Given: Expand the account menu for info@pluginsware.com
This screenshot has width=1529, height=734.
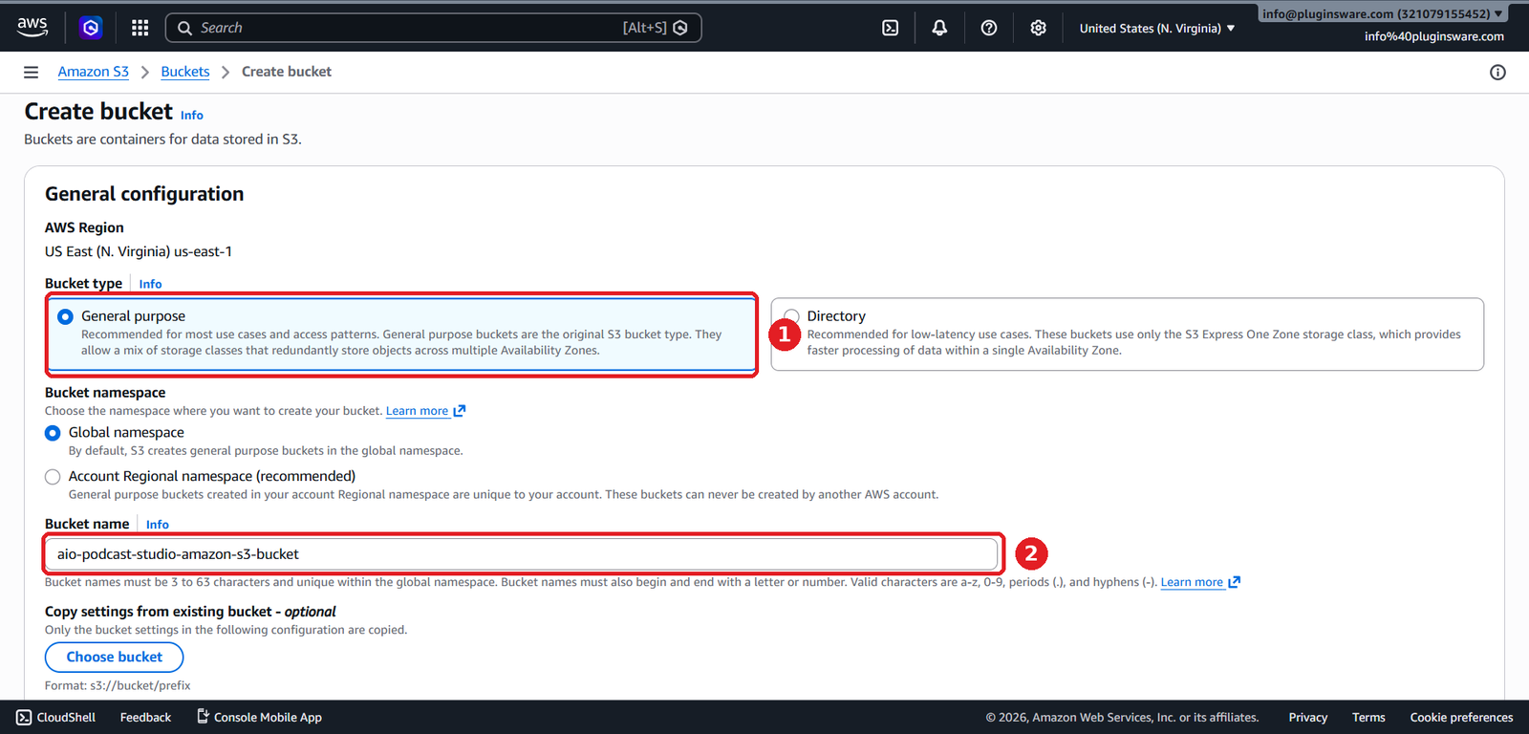Looking at the screenshot, I should (1382, 14).
